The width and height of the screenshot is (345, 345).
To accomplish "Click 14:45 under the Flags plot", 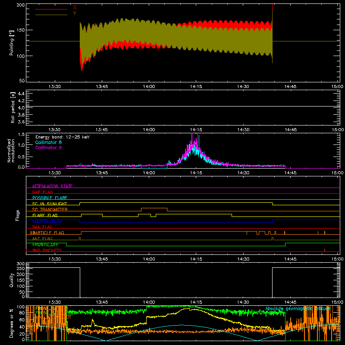I will click(x=290, y=259).
